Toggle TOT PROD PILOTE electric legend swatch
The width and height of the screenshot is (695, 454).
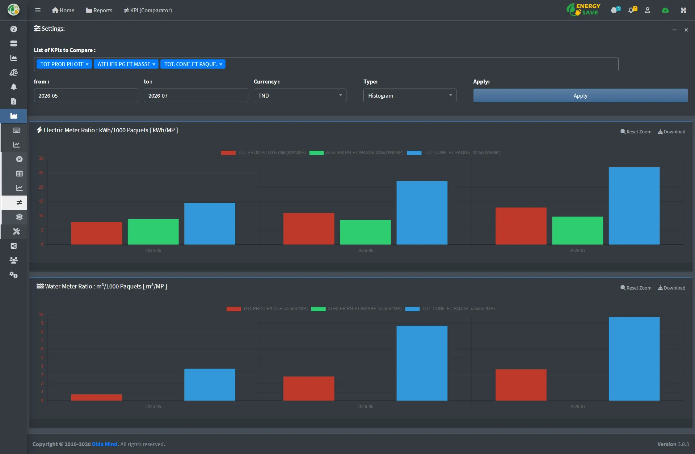pyautogui.click(x=228, y=153)
